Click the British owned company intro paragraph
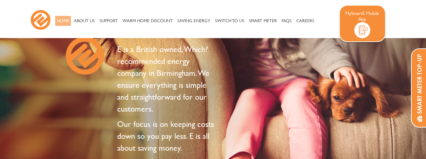The height and width of the screenshot is (159, 426). click(164, 79)
